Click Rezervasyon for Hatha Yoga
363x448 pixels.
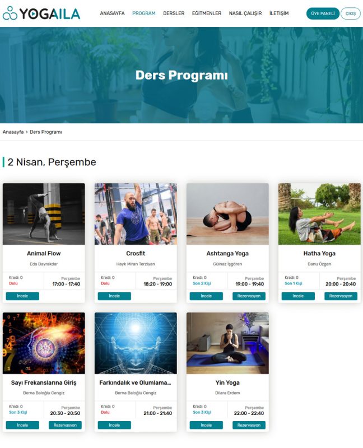[x=341, y=296]
